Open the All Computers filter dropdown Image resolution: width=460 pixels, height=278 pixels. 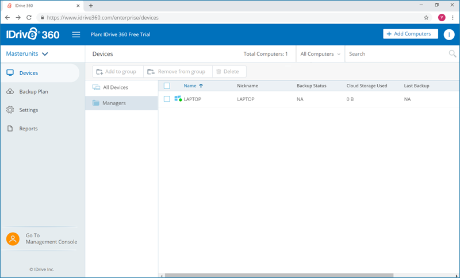pos(320,54)
